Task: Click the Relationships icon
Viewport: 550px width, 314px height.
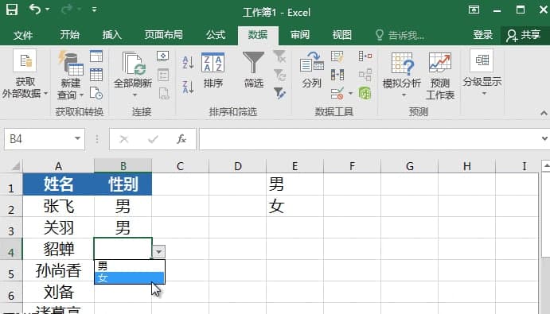Action: point(365,75)
